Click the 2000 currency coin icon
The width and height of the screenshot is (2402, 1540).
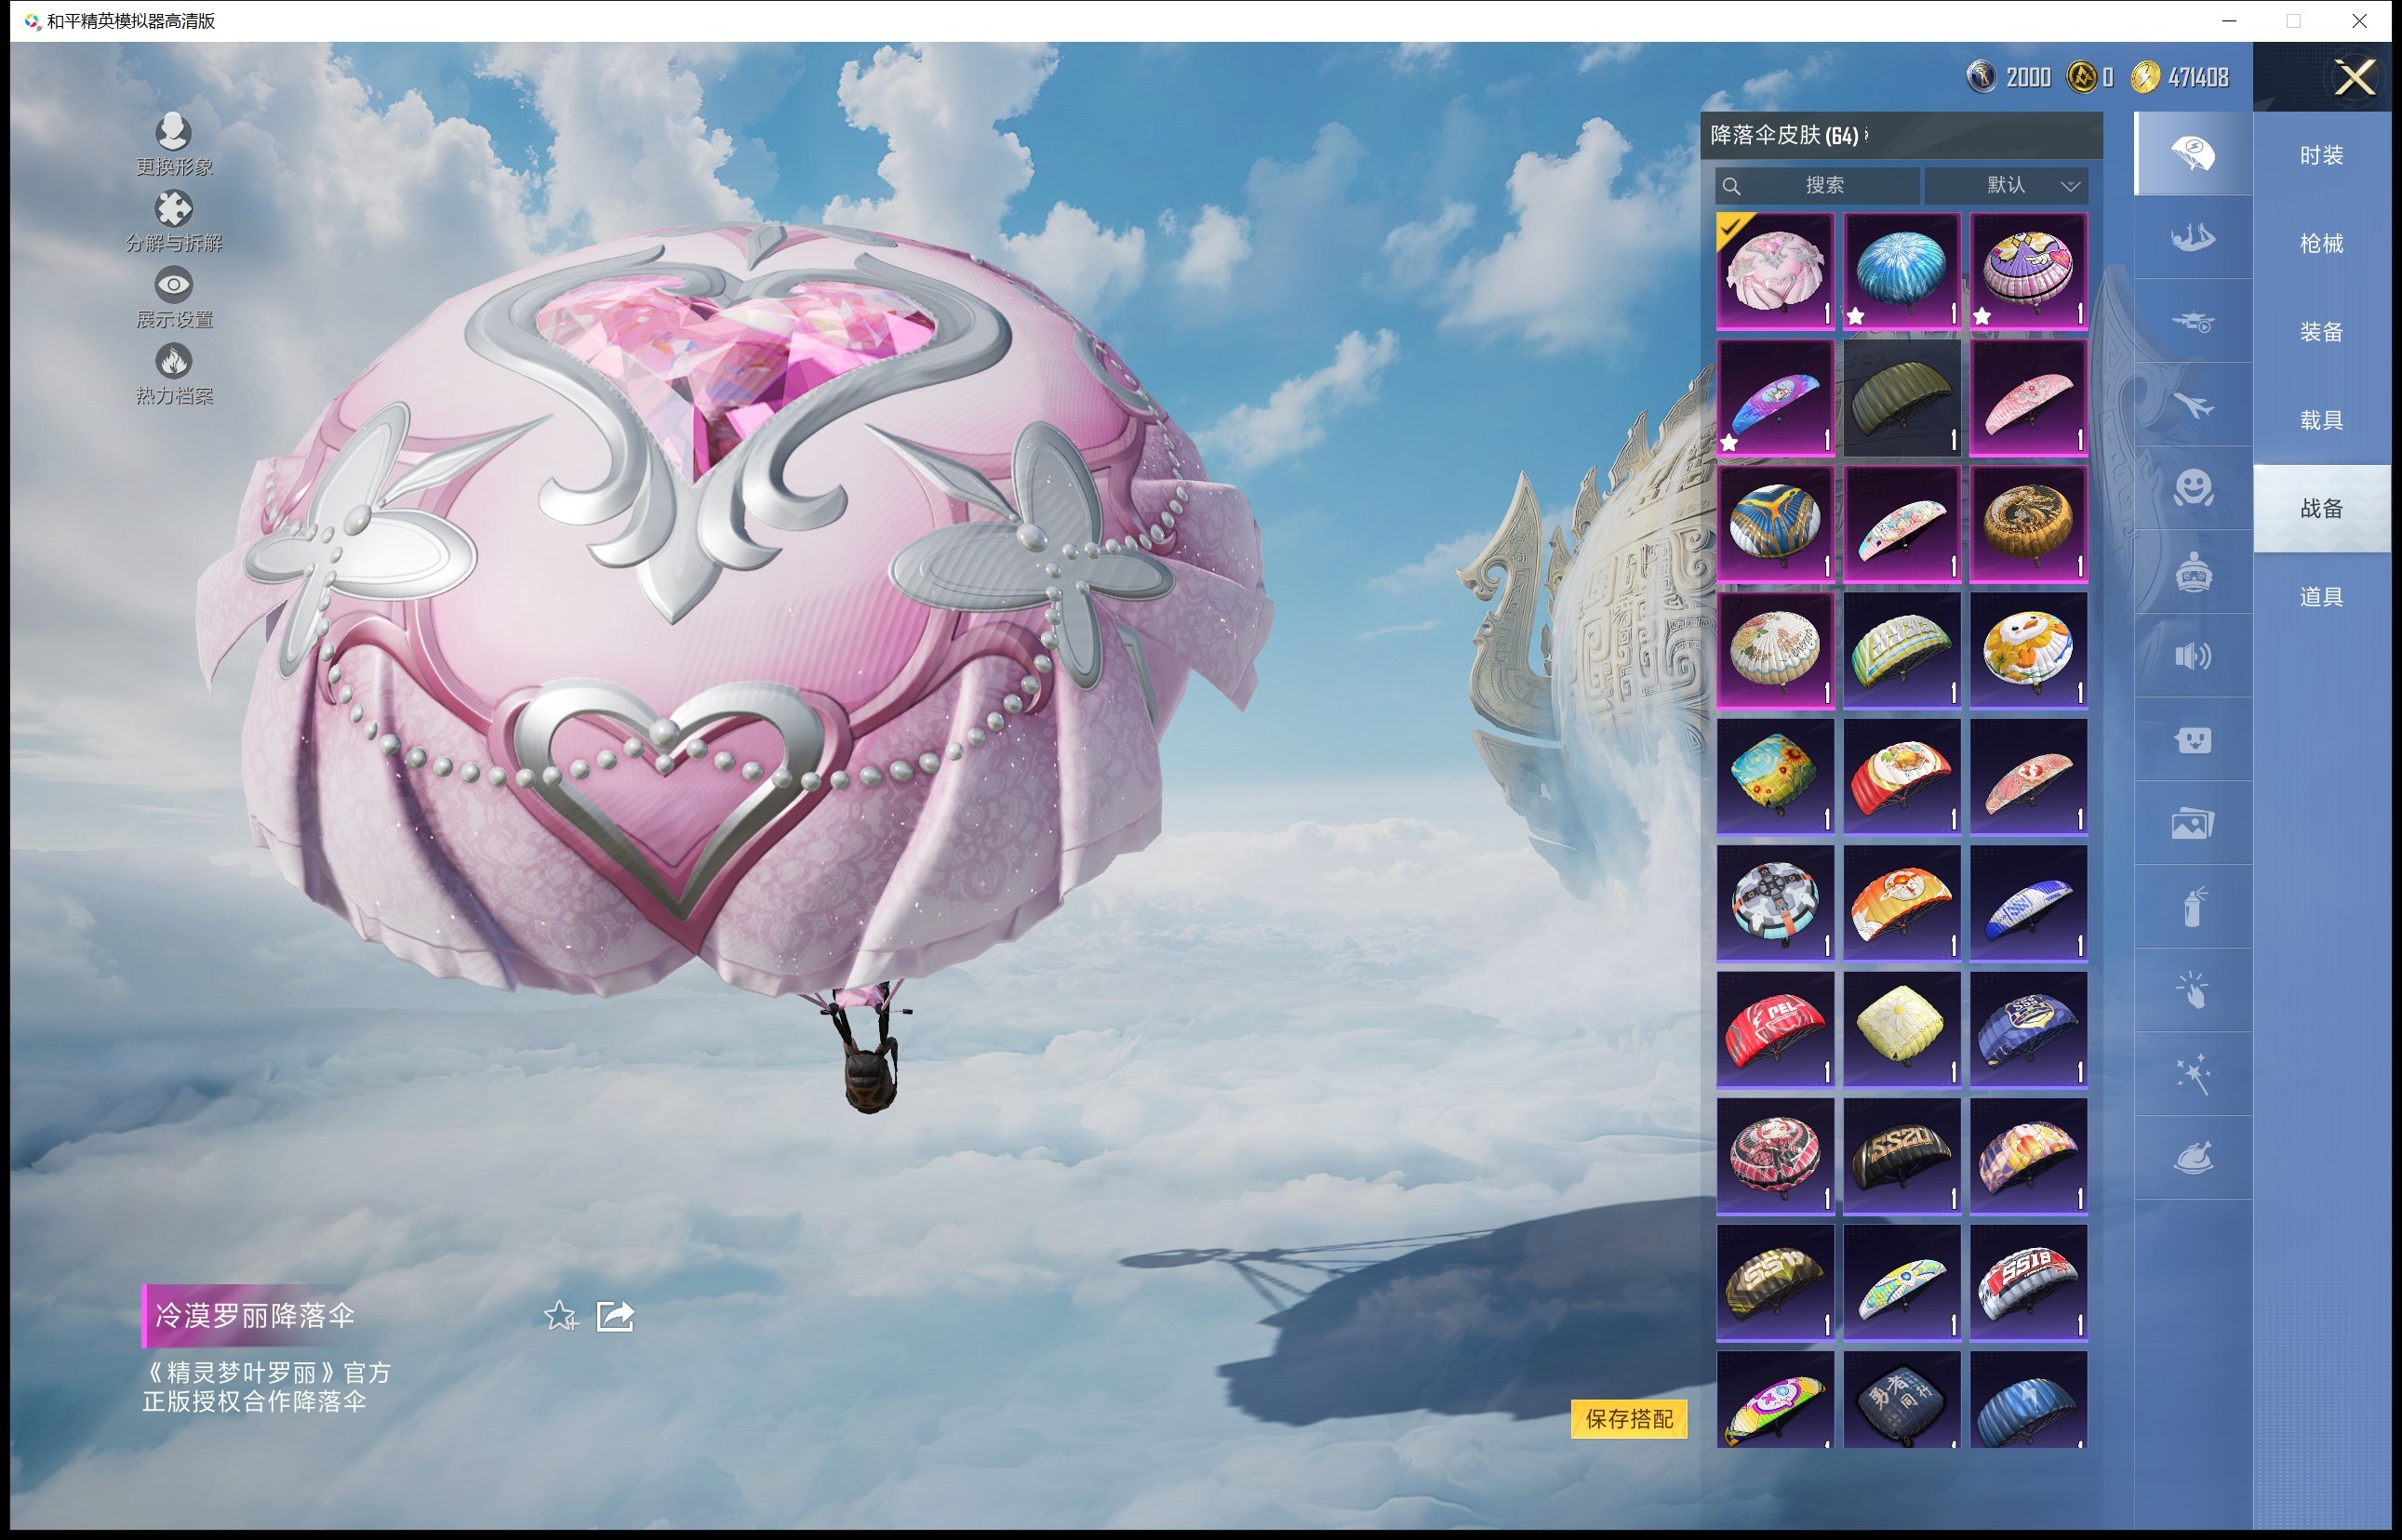tap(1981, 77)
